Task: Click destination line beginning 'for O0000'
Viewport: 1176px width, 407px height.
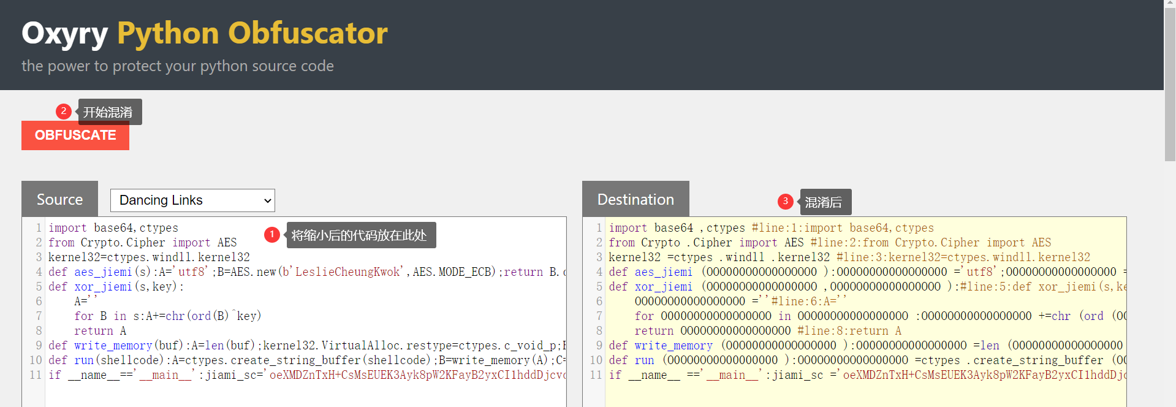Action: 880,316
